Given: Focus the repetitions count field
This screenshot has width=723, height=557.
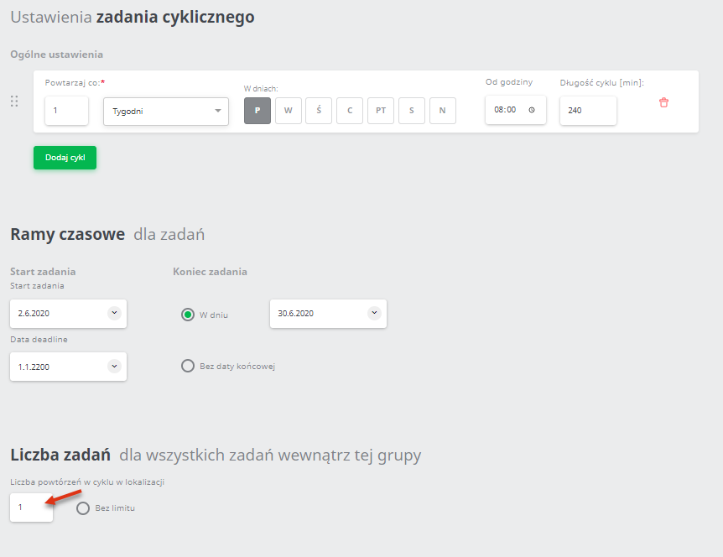Looking at the screenshot, I should (x=31, y=508).
